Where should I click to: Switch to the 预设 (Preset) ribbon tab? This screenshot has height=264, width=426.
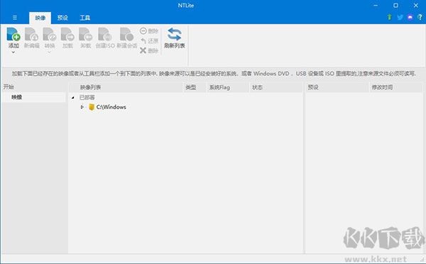62,18
